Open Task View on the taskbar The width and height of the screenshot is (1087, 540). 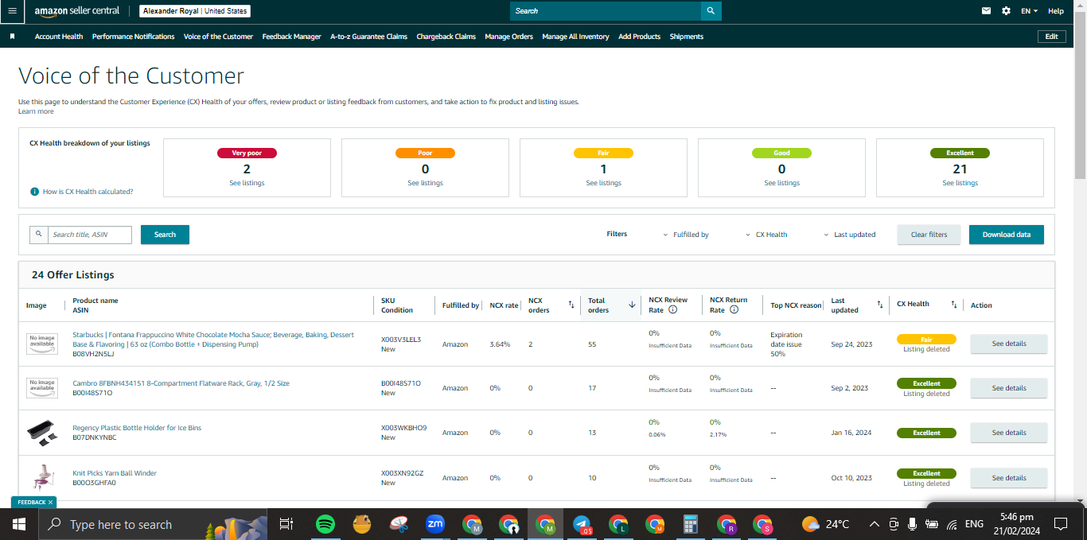286,524
